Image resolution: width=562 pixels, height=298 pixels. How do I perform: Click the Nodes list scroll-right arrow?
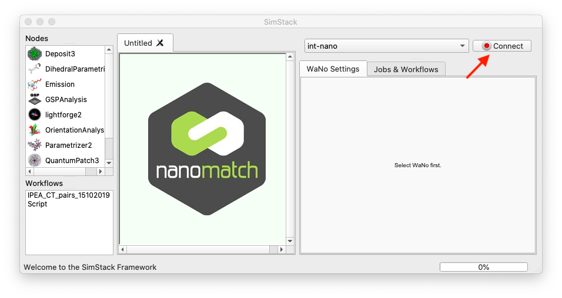(101, 172)
